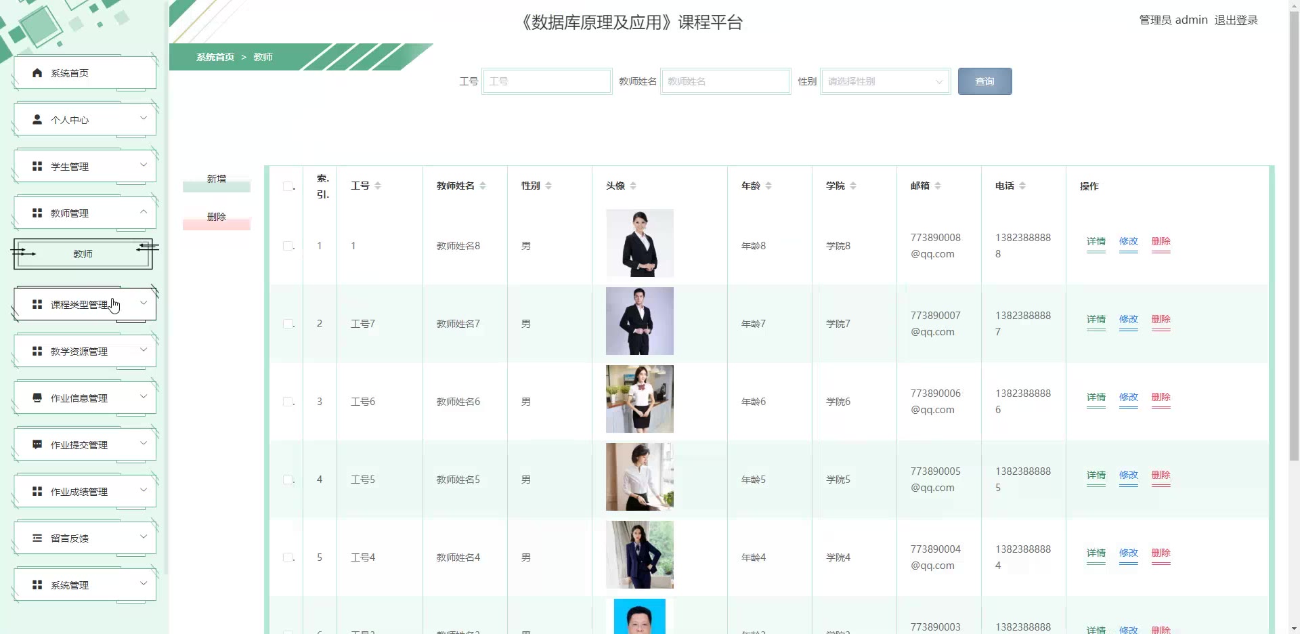1300x634 pixels.
Task: Click the 查询 search button
Action: pos(984,81)
